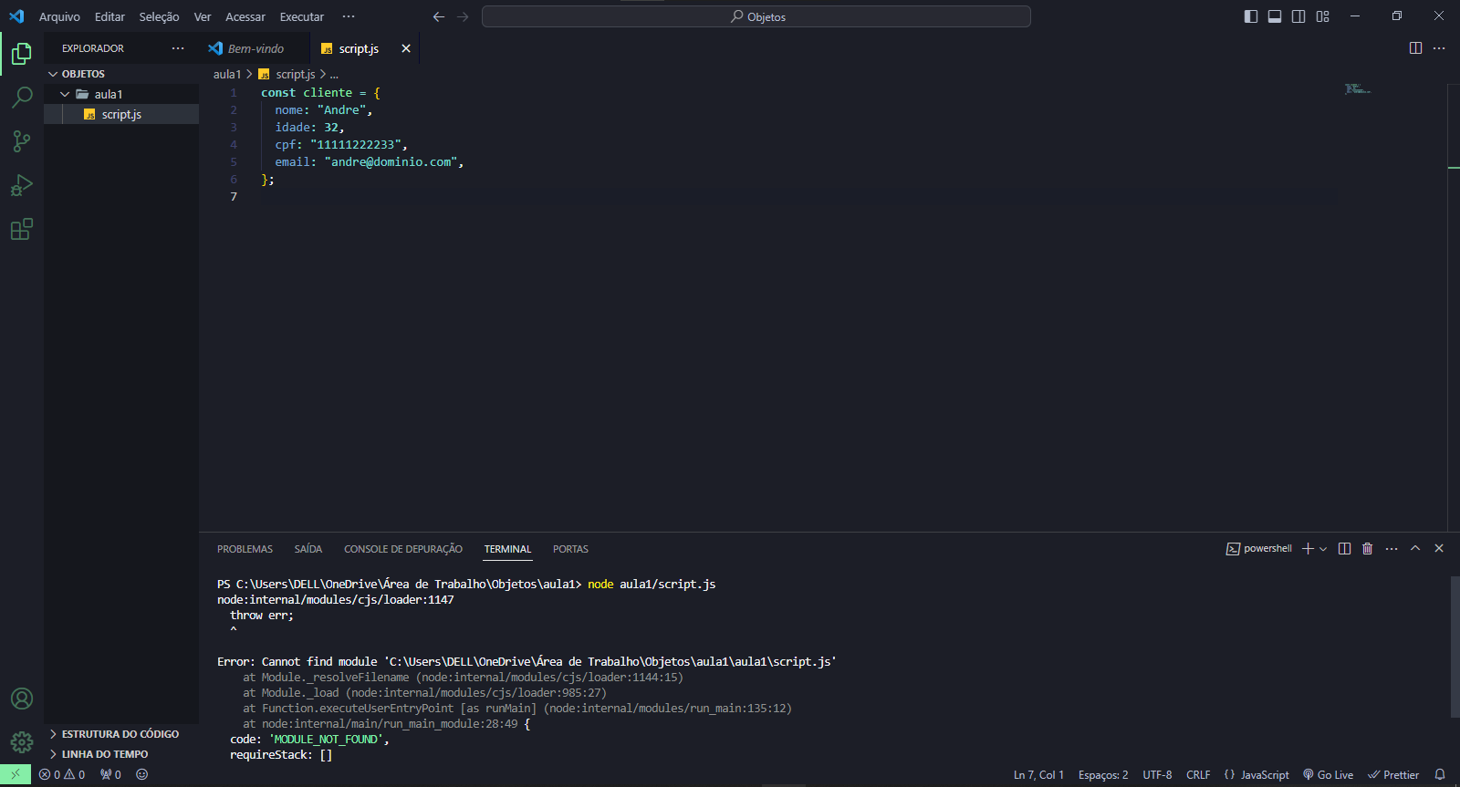Kill terminal with trash icon
Viewport: 1460px width, 787px height.
click(1367, 548)
